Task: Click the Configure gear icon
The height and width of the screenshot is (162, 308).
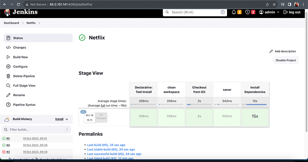Action: 8,67
